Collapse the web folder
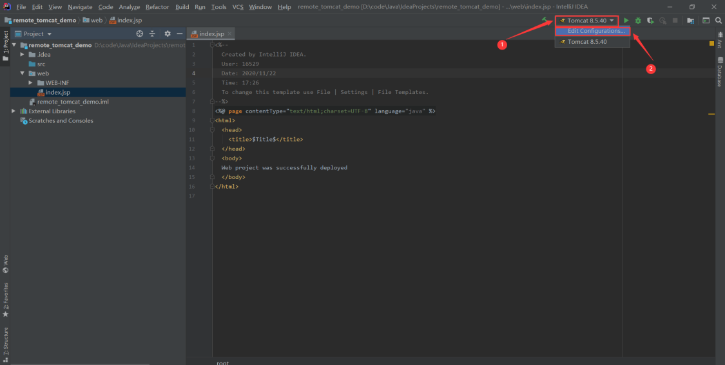 22,73
